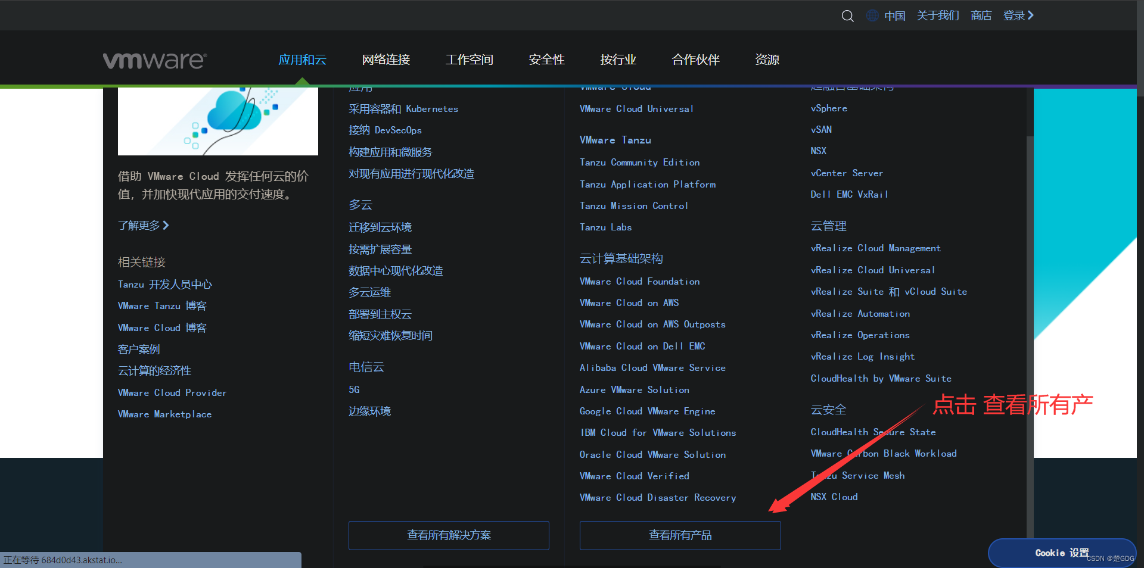The image size is (1144, 568).
Task: Open the 资源 menu
Action: pos(767,60)
